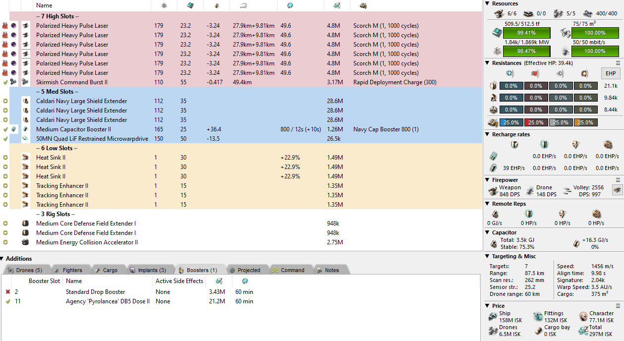
Task: Click the Medium Energy Collision Accelerator II icon
Action: (x=25, y=242)
